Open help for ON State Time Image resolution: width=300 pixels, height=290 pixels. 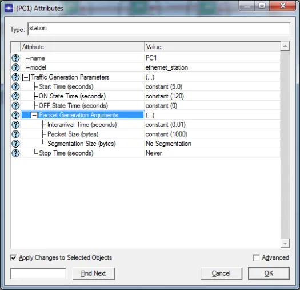tap(15, 96)
